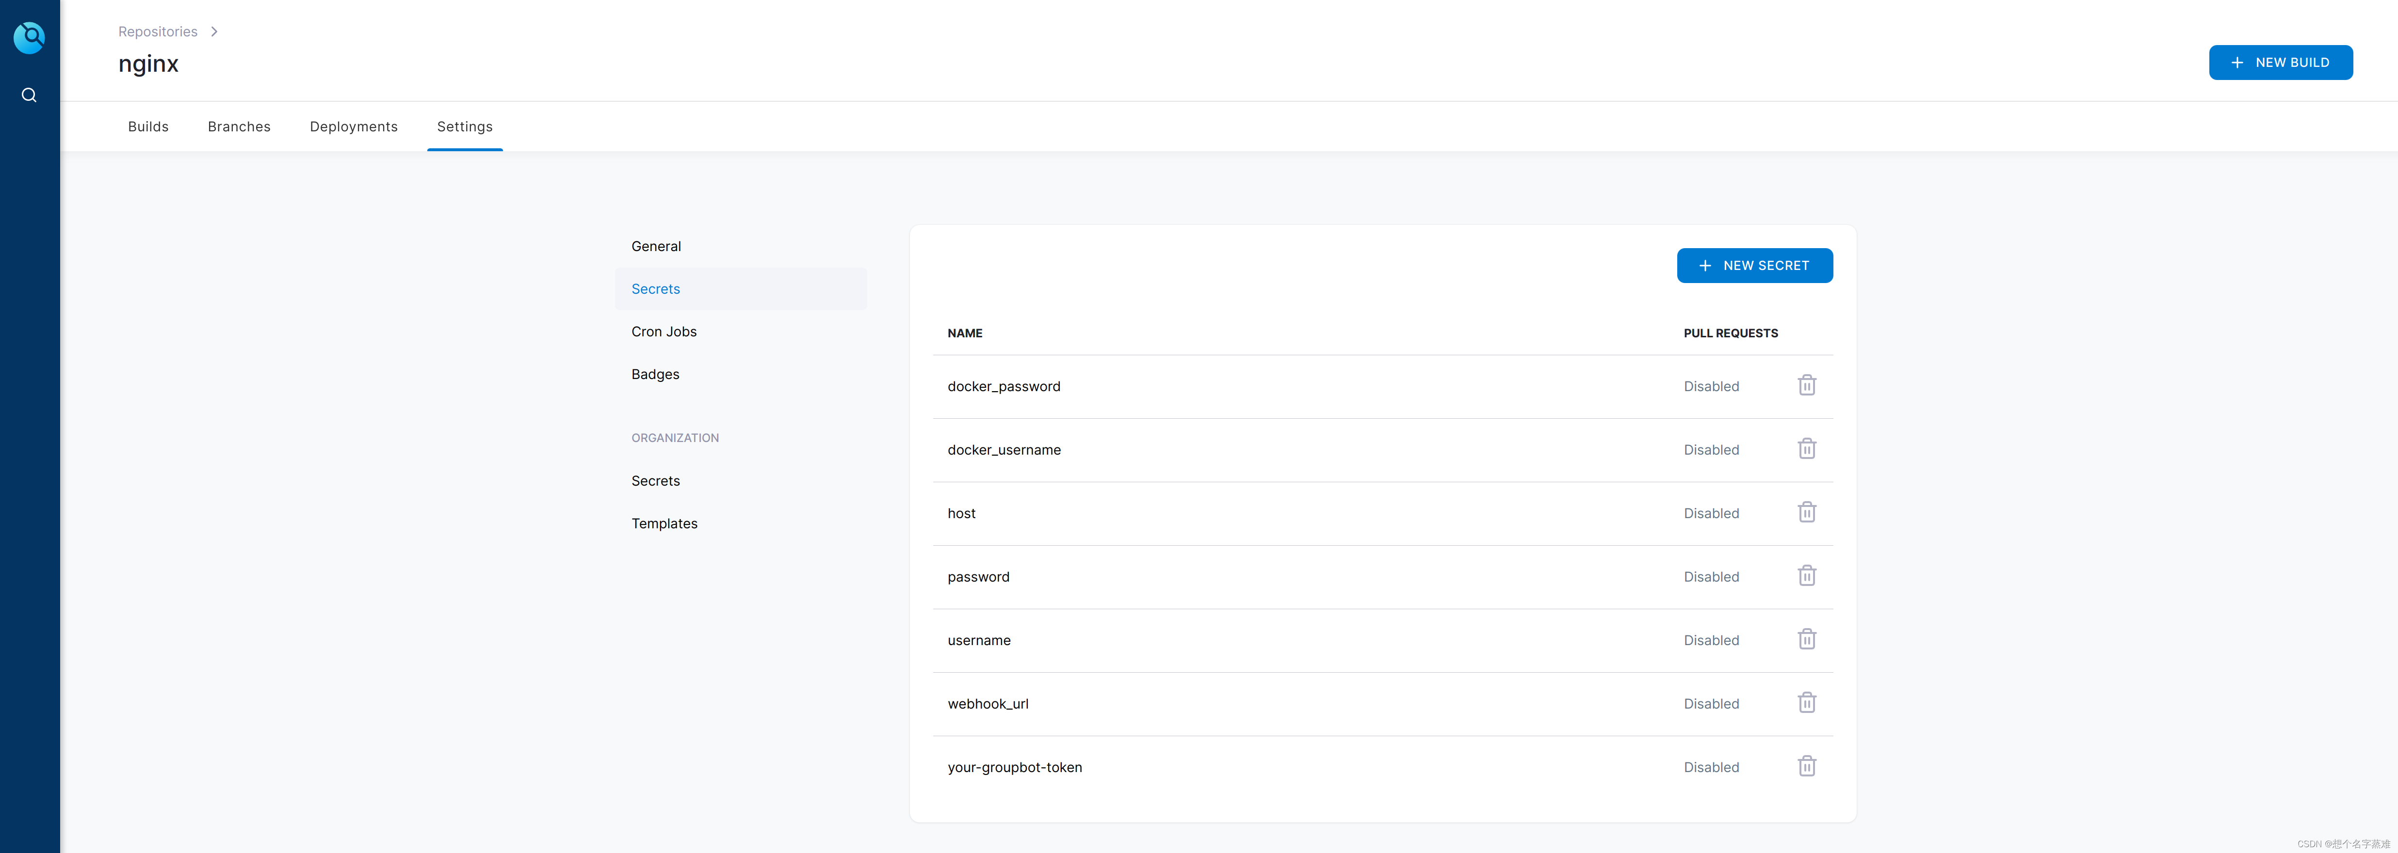Click trash icon in the host row
The width and height of the screenshot is (2398, 853).
1806,512
